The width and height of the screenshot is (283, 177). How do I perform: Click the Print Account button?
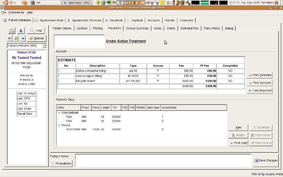coord(260,83)
